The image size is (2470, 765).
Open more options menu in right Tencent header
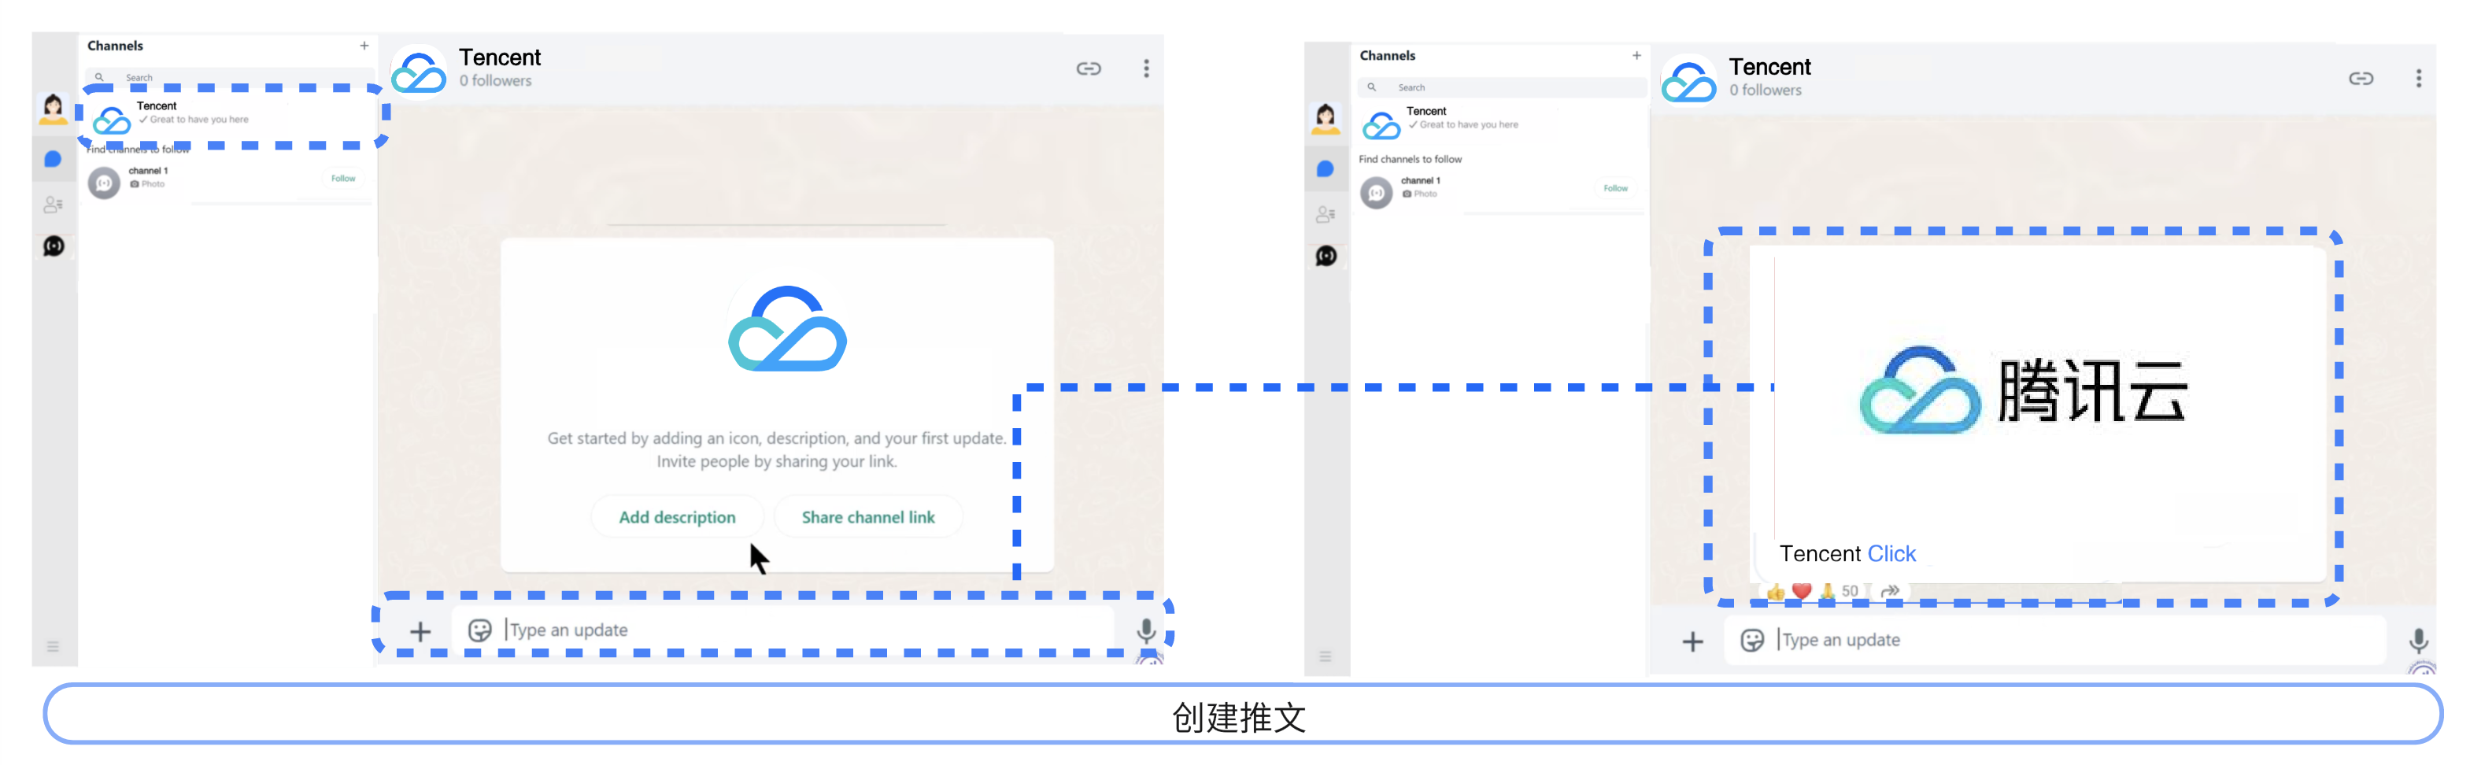2418,78
